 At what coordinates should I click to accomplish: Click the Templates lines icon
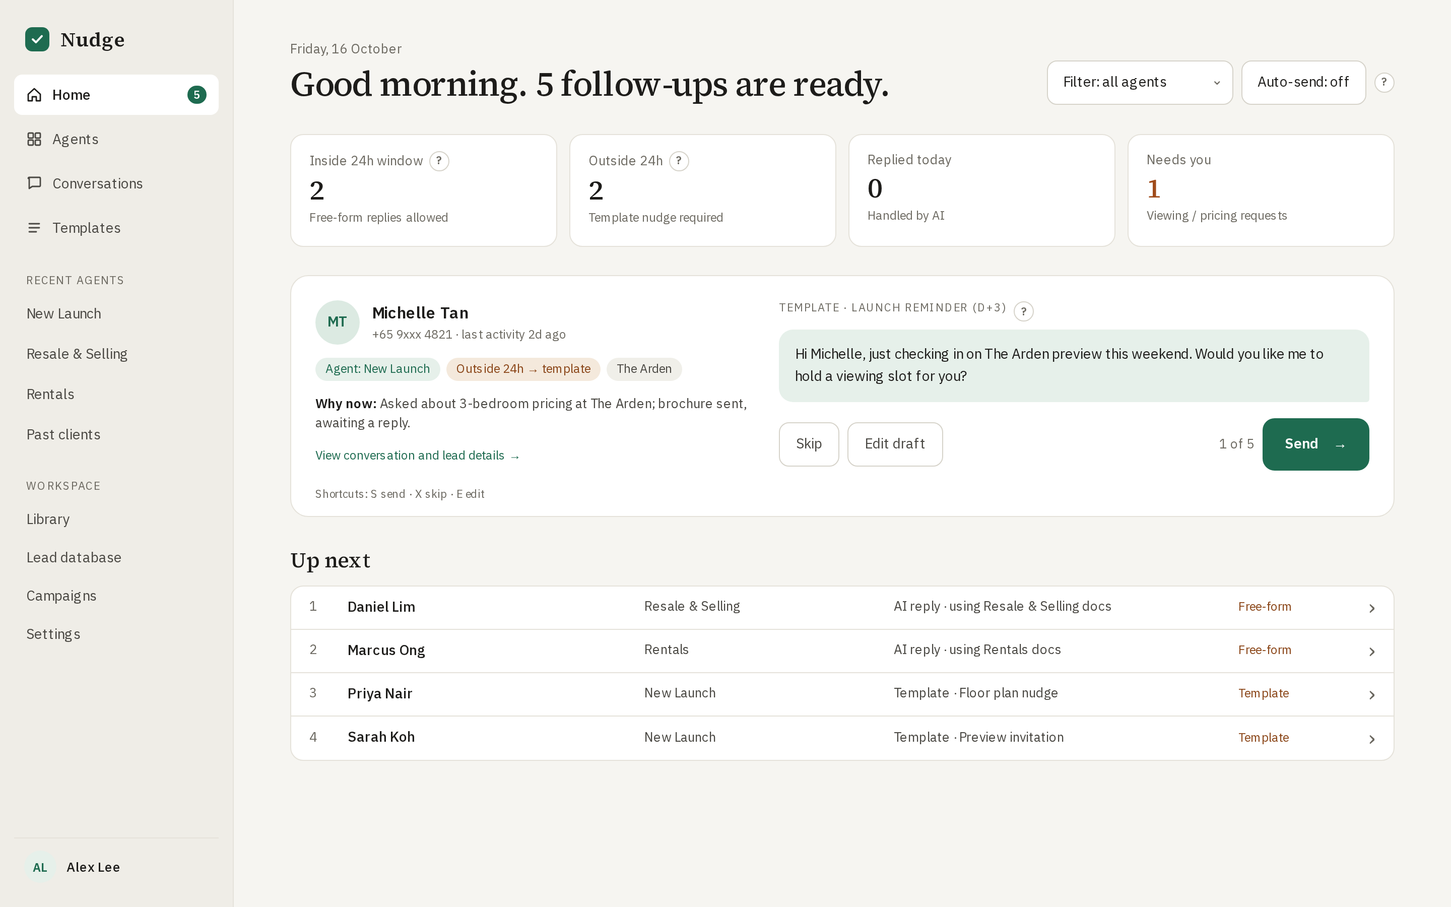pyautogui.click(x=34, y=228)
